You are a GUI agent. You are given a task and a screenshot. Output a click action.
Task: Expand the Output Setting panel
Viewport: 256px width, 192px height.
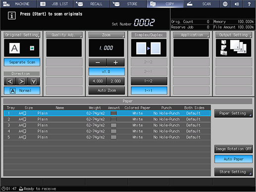pyautogui.click(x=233, y=35)
